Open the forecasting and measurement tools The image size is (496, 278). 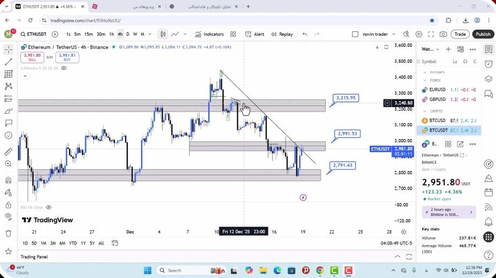[8, 99]
